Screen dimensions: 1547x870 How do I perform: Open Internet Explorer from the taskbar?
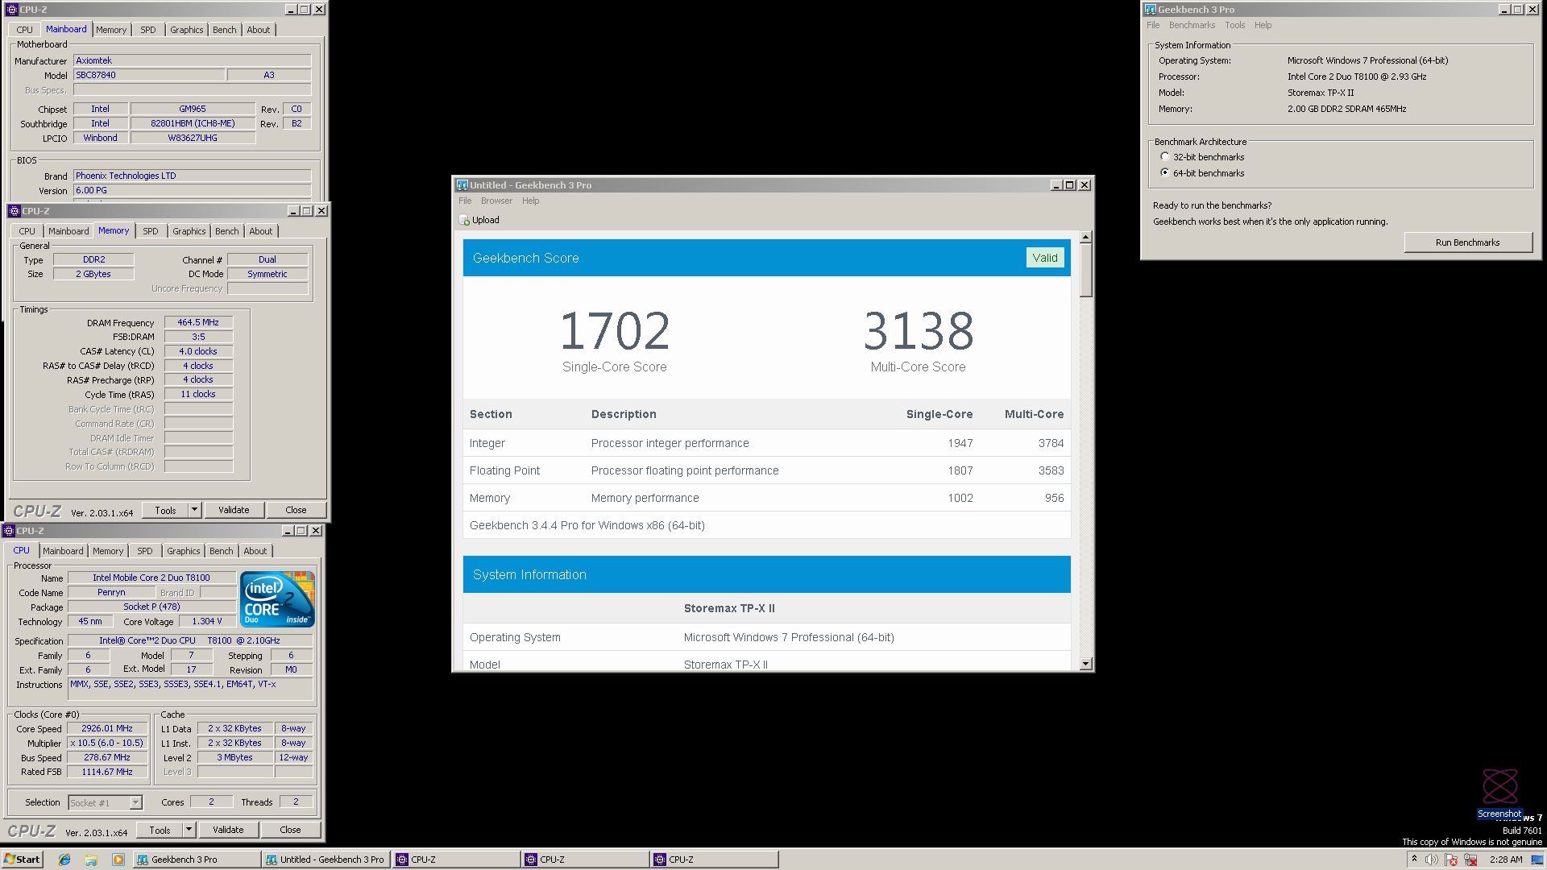64,860
